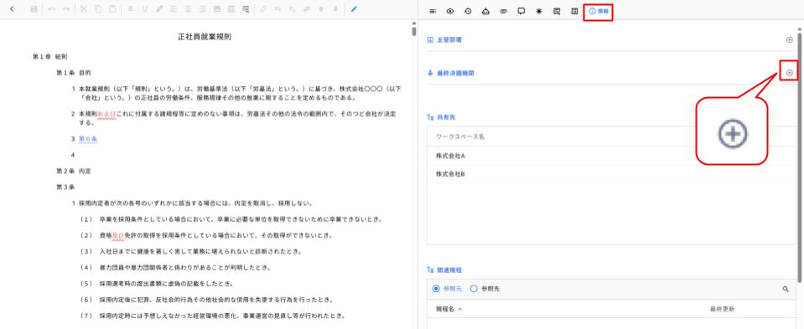Viewport: 804px width, 329px height.
Task: Click the robot assistant icon
Action: pyautogui.click(x=485, y=11)
